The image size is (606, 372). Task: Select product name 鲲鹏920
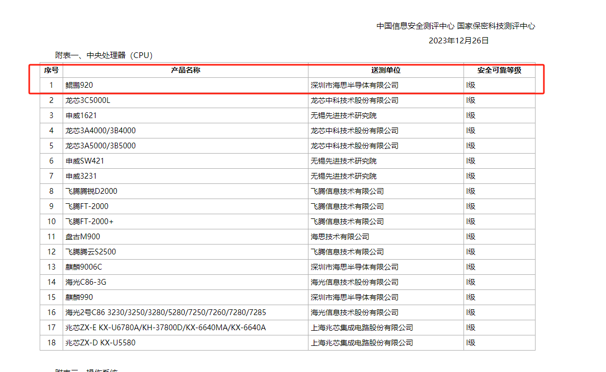coord(79,85)
